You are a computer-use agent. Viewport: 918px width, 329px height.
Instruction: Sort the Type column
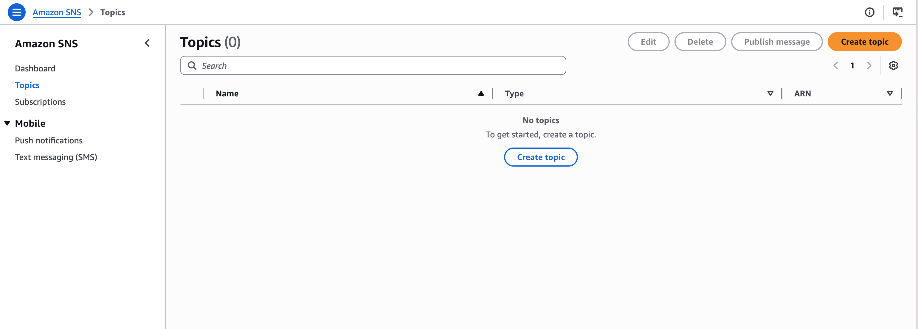click(770, 93)
